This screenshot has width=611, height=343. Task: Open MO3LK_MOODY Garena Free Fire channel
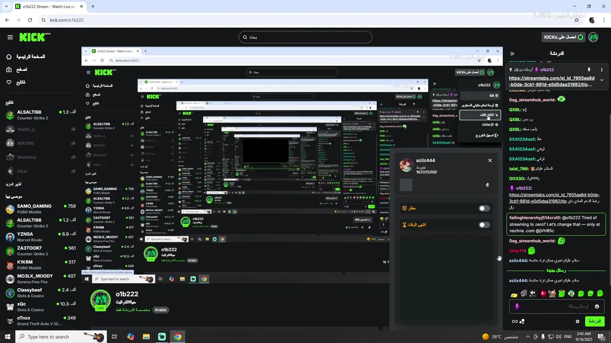click(41, 279)
